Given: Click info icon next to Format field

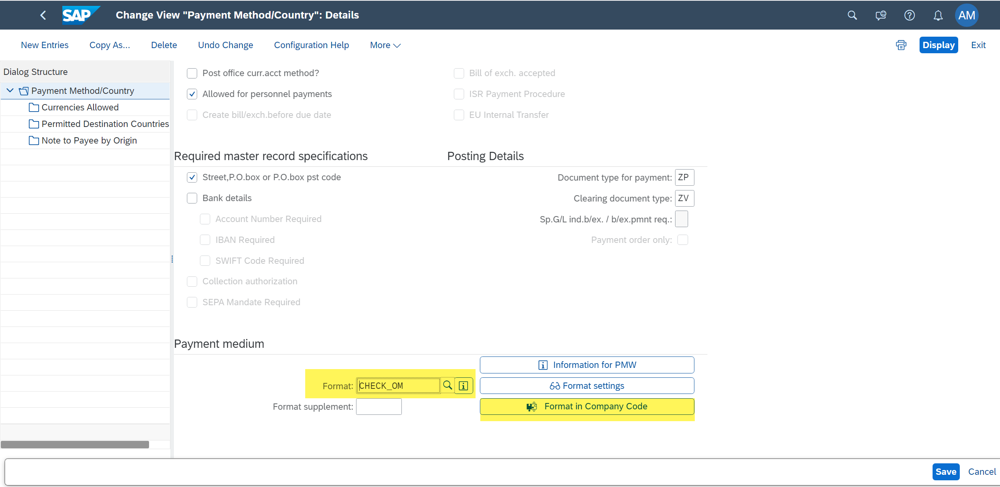Looking at the screenshot, I should tap(464, 386).
